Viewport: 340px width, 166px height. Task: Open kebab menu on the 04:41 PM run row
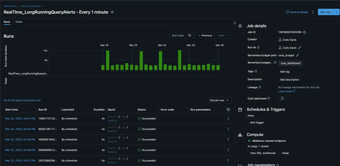click(228, 118)
